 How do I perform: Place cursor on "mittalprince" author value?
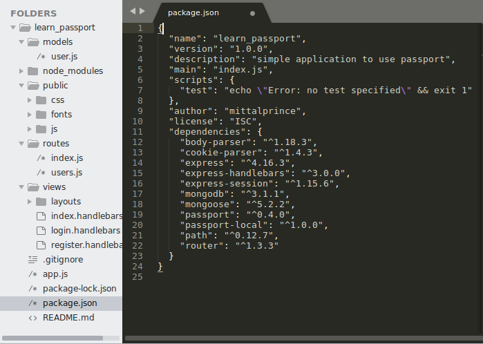[x=262, y=111]
